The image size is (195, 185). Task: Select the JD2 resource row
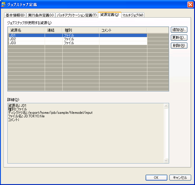point(78,39)
